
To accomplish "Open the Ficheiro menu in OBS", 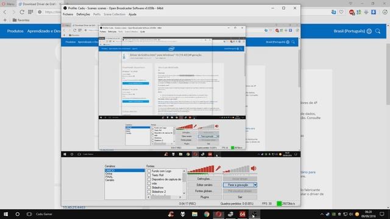I will tap(68, 15).
